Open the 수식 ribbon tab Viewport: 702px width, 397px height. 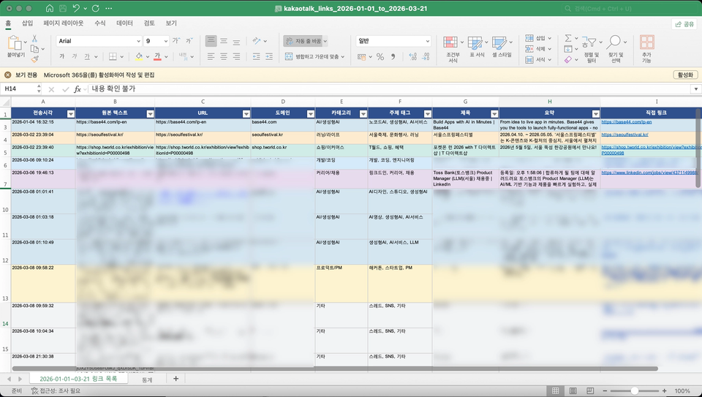pos(100,23)
